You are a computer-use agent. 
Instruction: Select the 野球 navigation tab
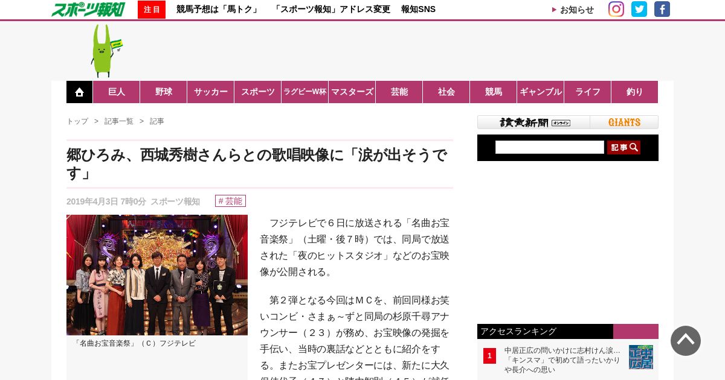(x=164, y=92)
